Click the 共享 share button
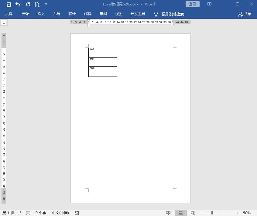257x216 pixels. point(245,14)
